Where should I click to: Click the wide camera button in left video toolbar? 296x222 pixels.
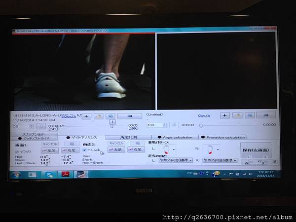(x=130, y=116)
